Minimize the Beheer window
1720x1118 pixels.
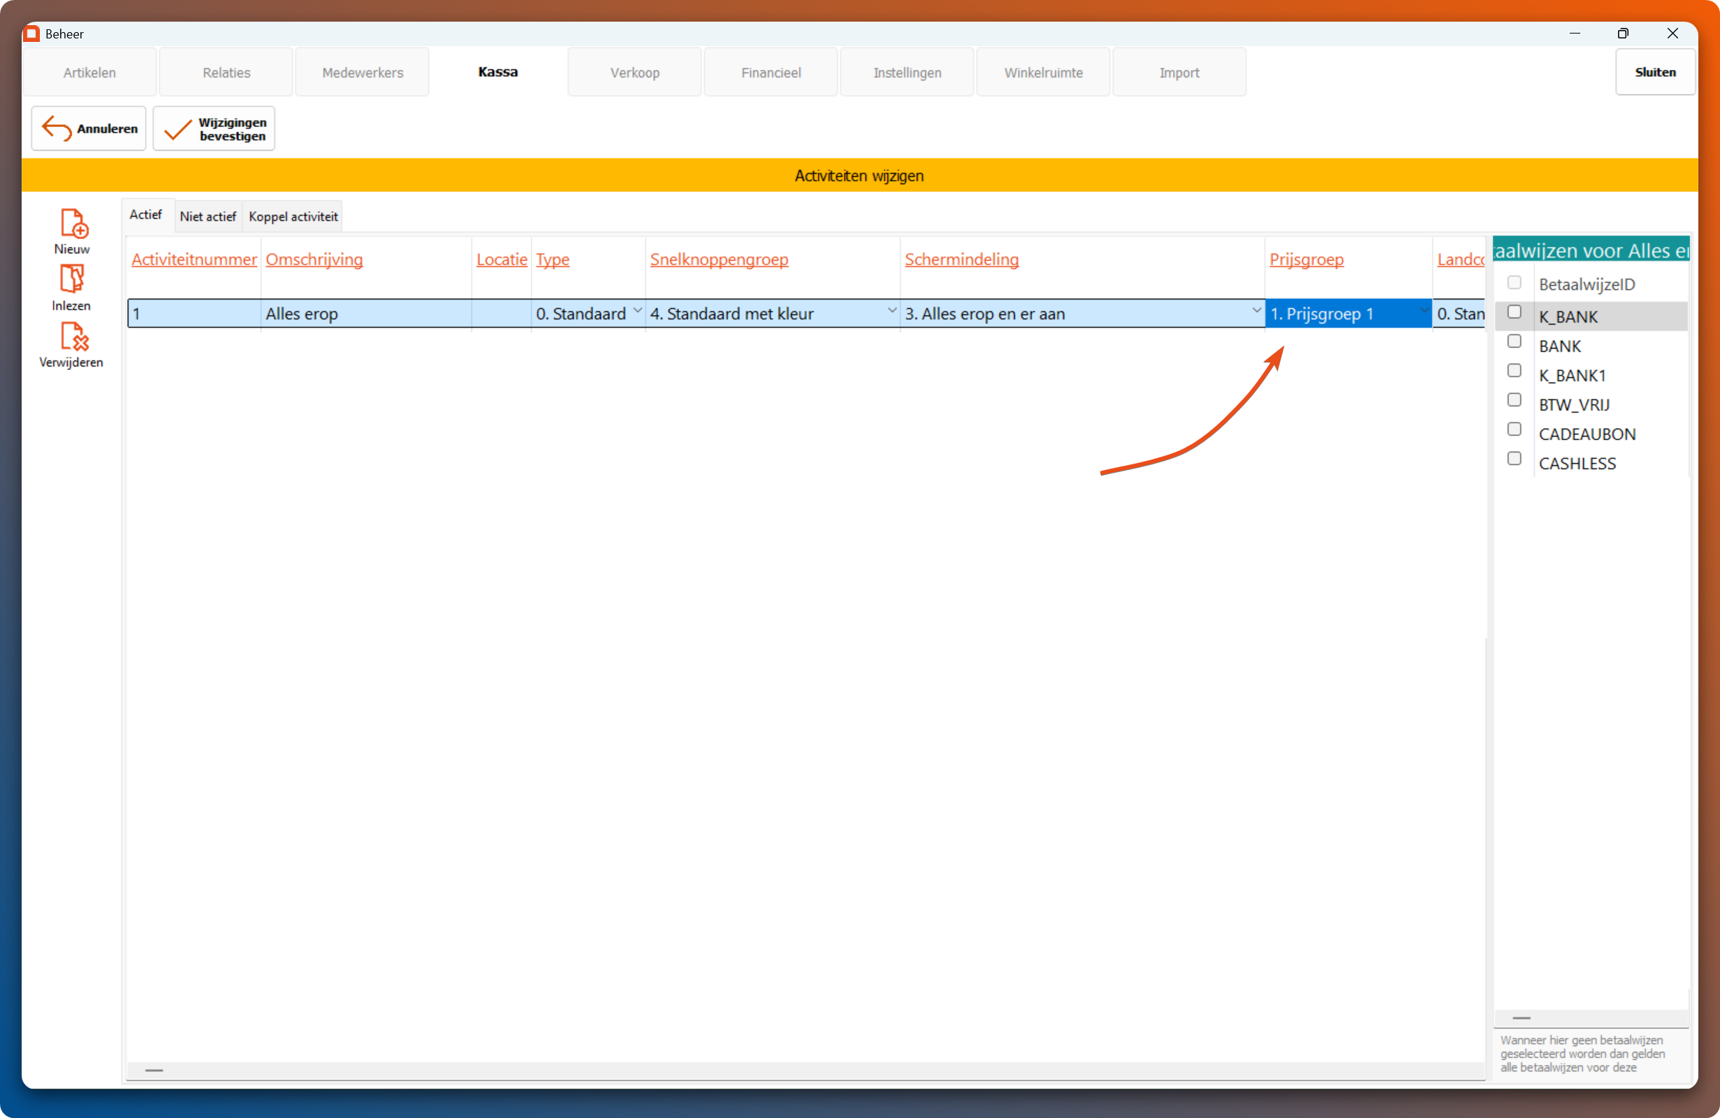tap(1575, 34)
